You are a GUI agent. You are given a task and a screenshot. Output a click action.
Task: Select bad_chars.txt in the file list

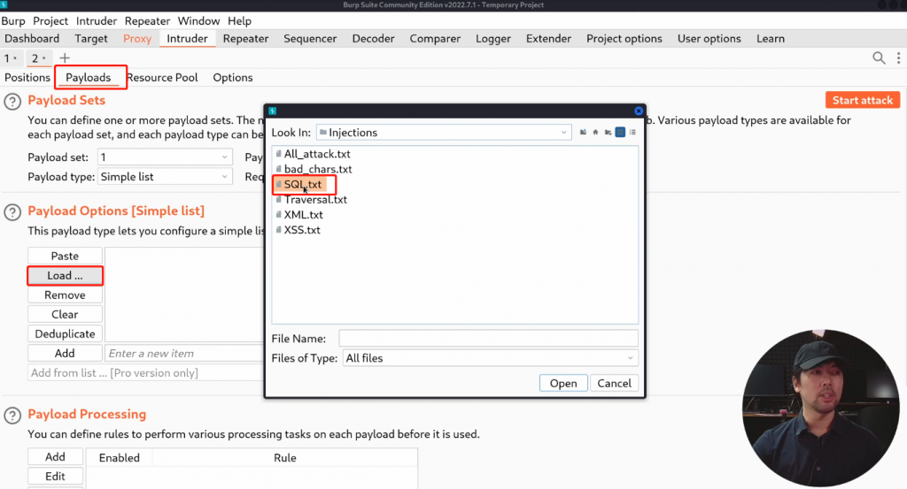[x=318, y=169]
